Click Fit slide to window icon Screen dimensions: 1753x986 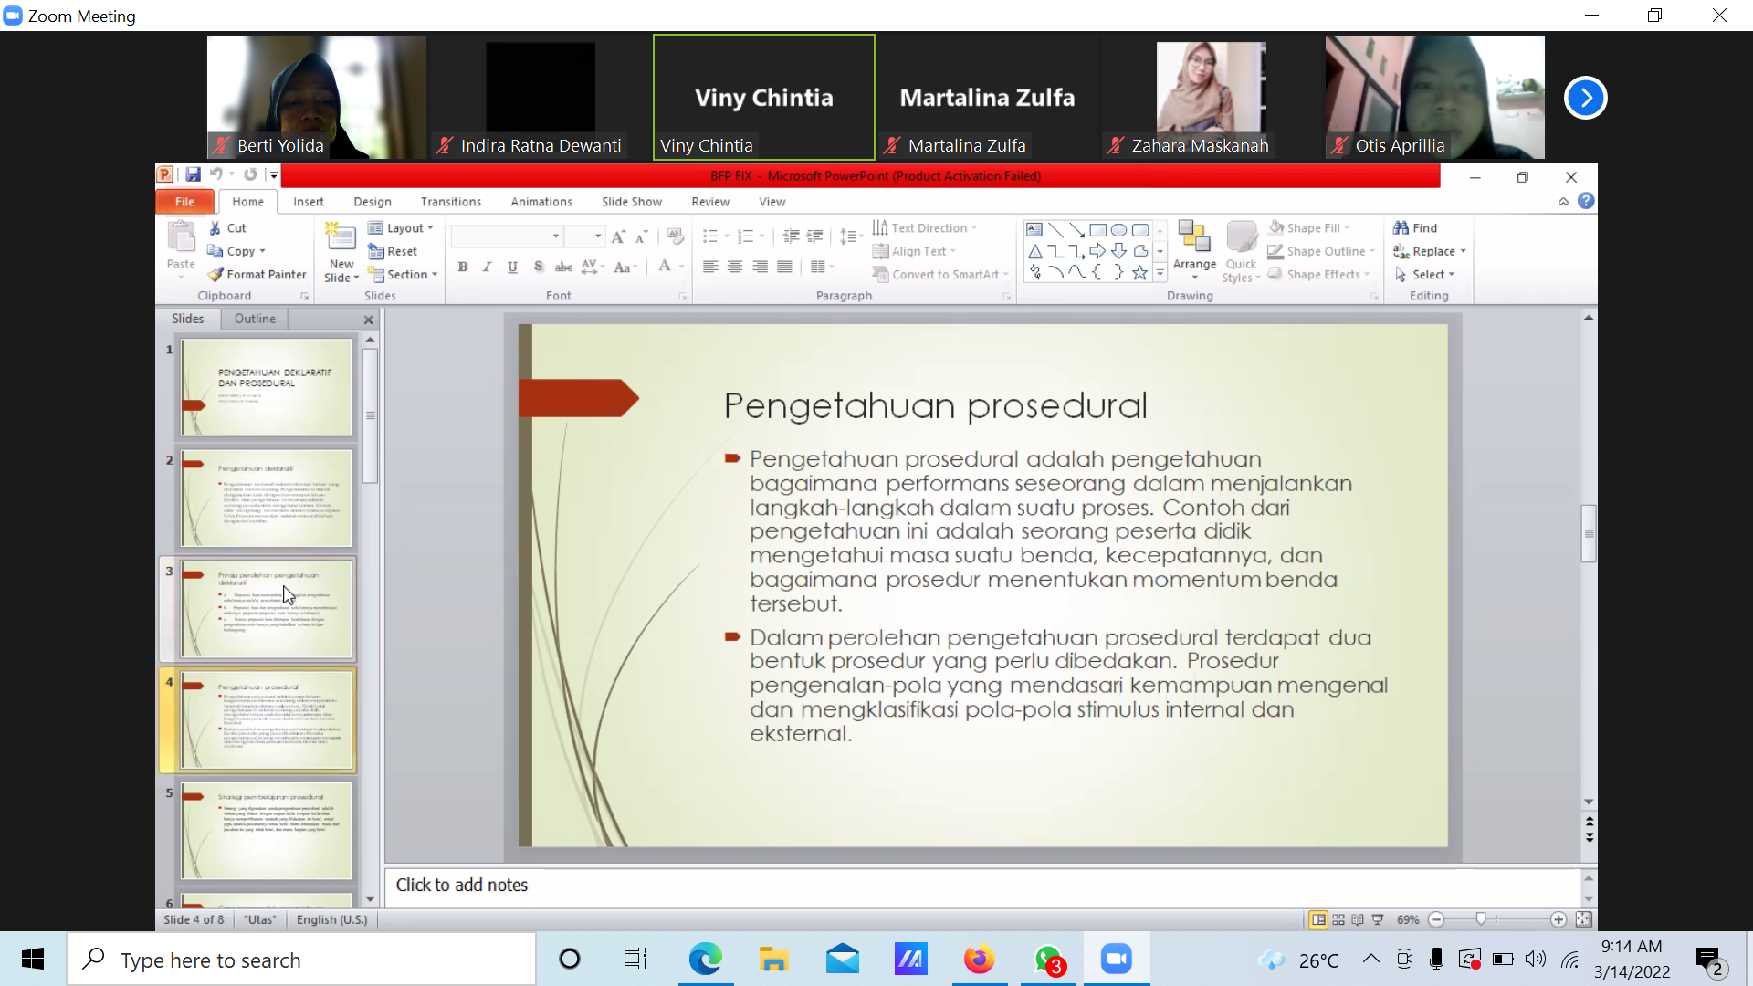tap(1583, 920)
